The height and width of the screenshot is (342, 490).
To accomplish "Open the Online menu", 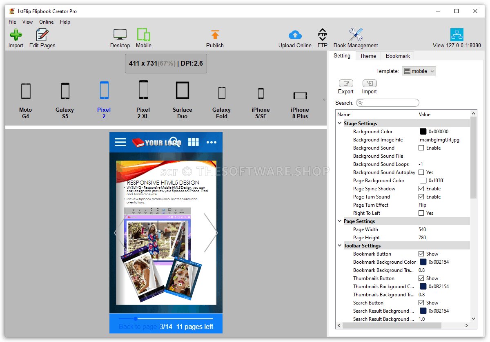I will click(46, 22).
